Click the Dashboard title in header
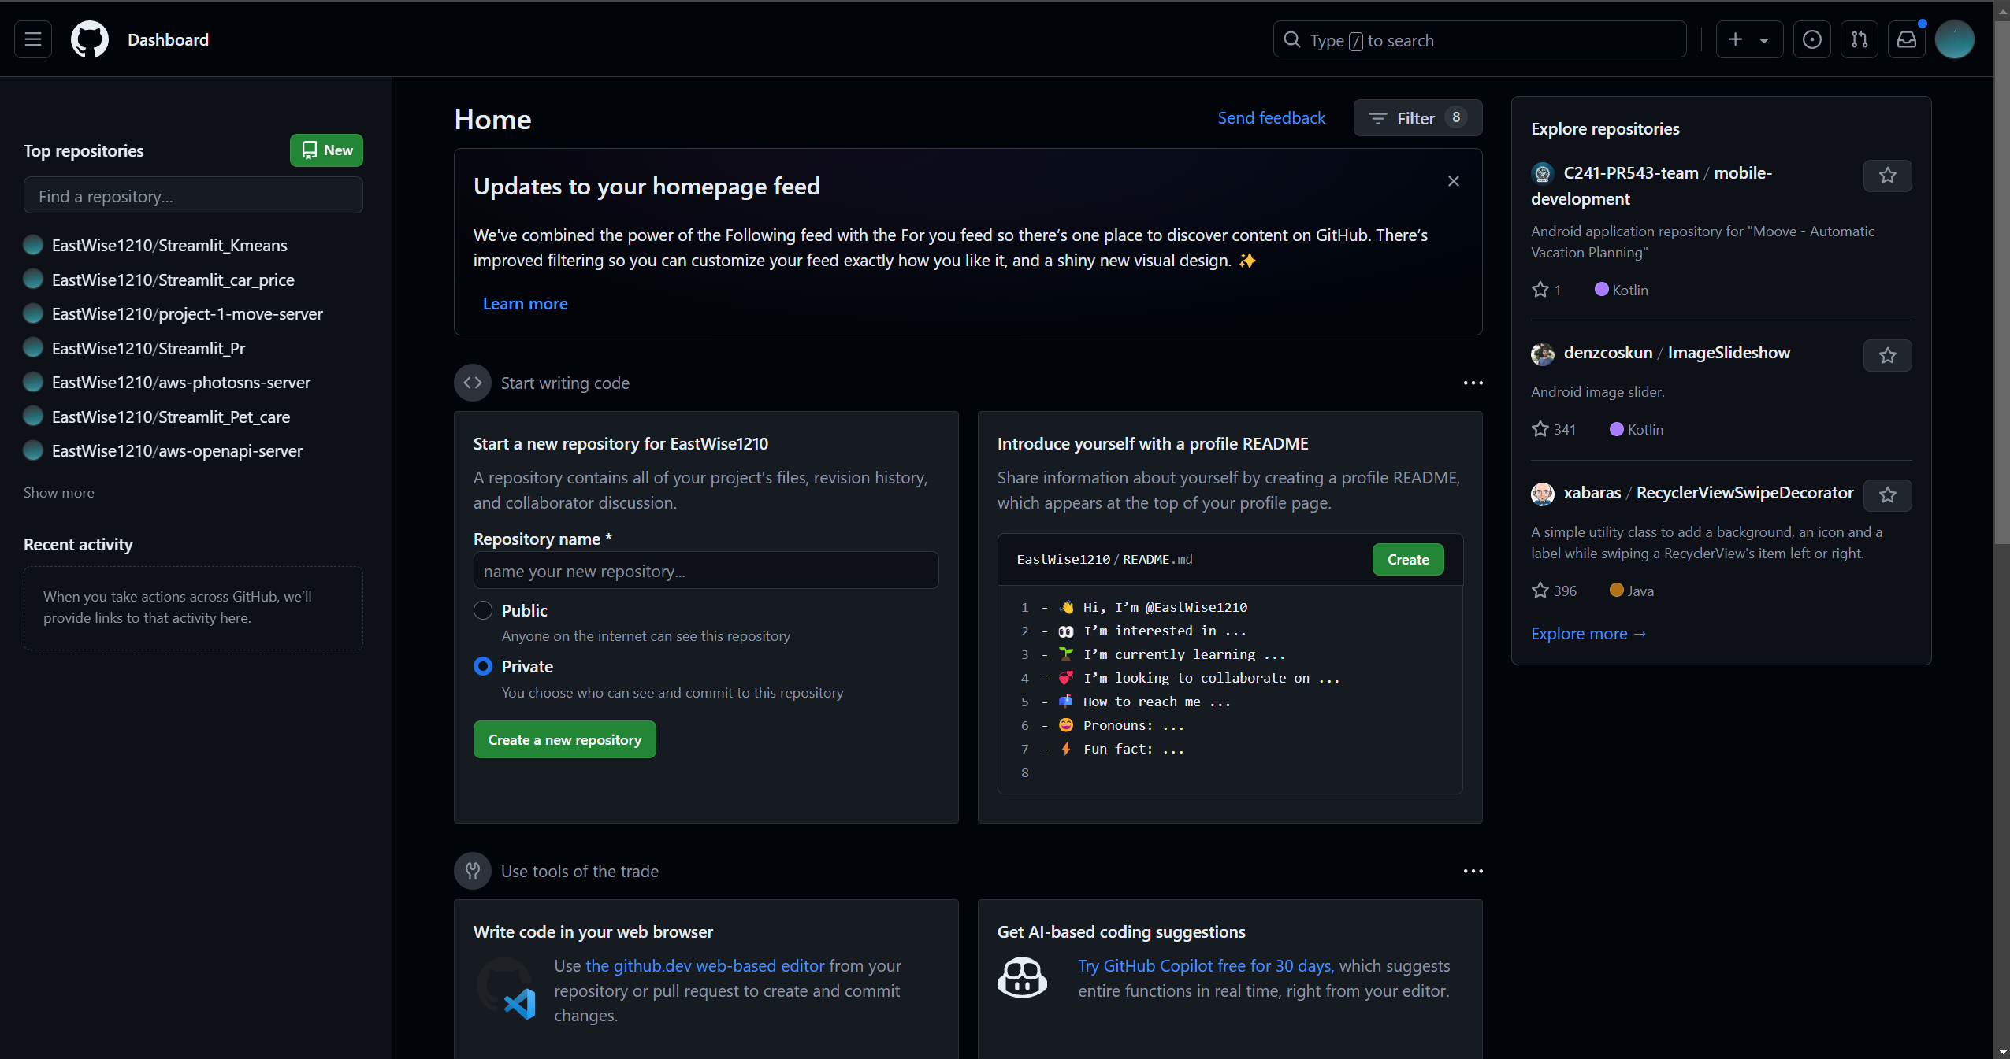The height and width of the screenshot is (1059, 2010). tap(168, 39)
